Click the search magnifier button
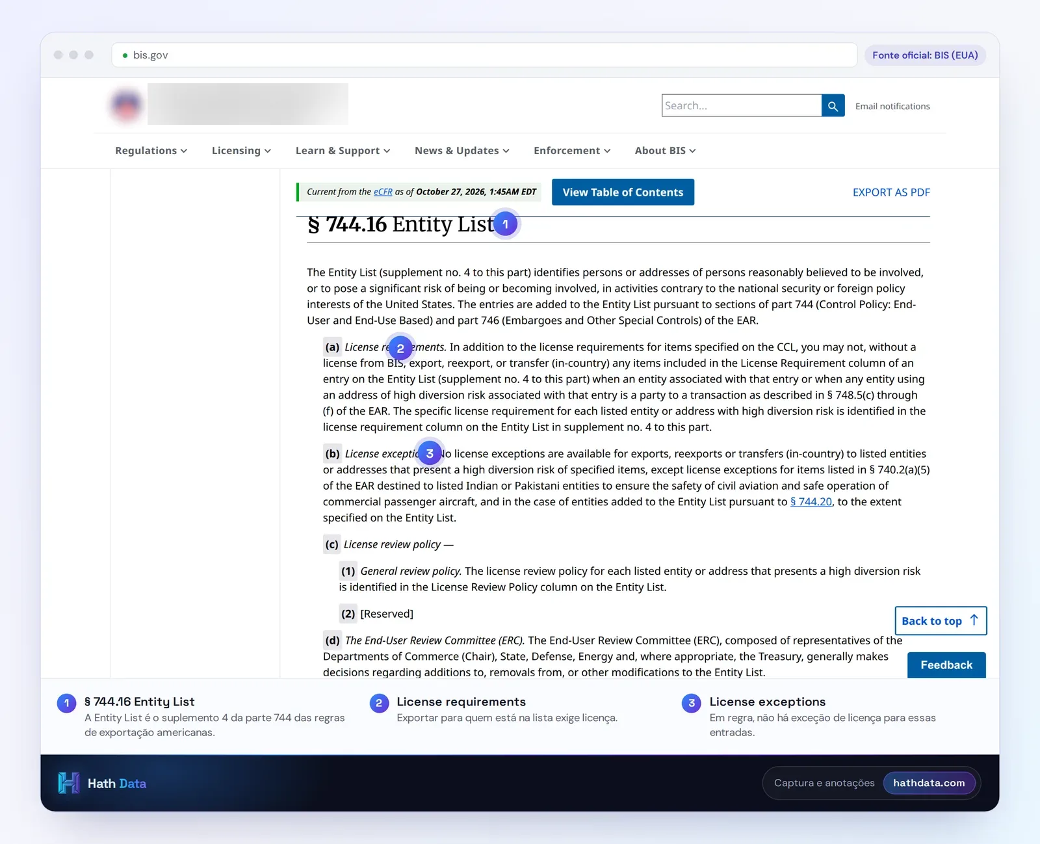The height and width of the screenshot is (844, 1040). pyautogui.click(x=833, y=106)
